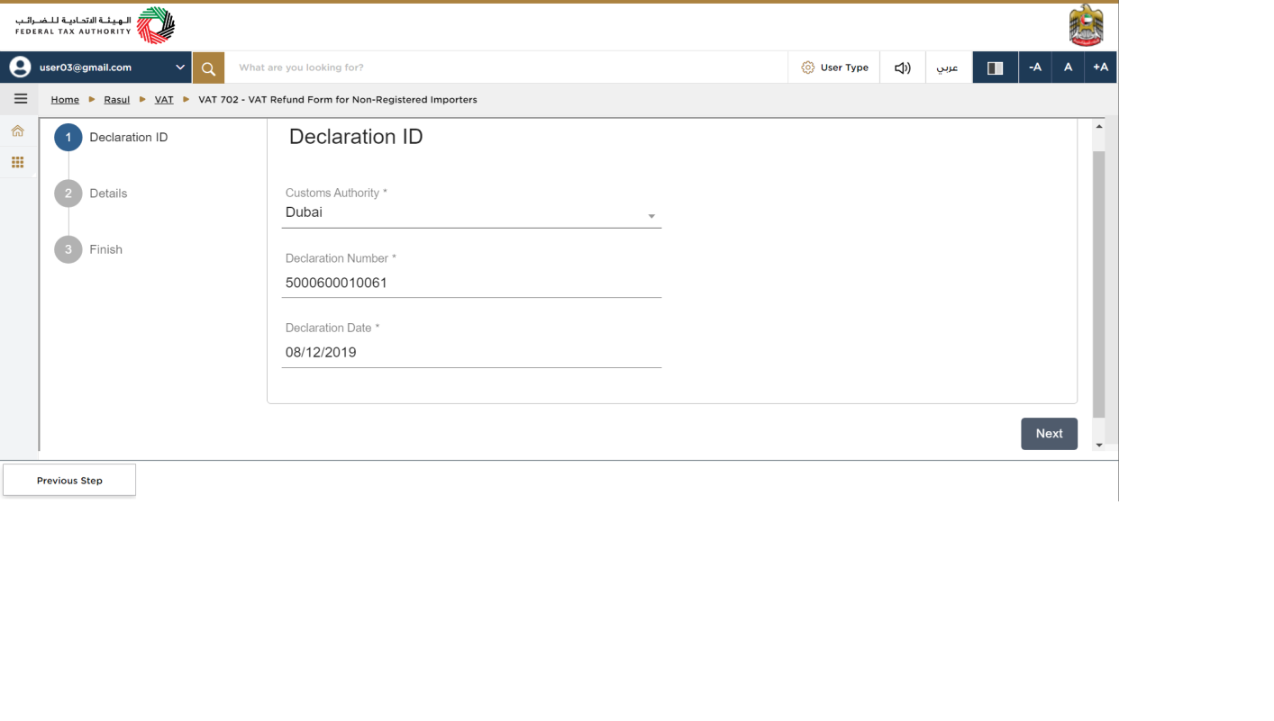Select step 1 Declaration ID

[111, 138]
